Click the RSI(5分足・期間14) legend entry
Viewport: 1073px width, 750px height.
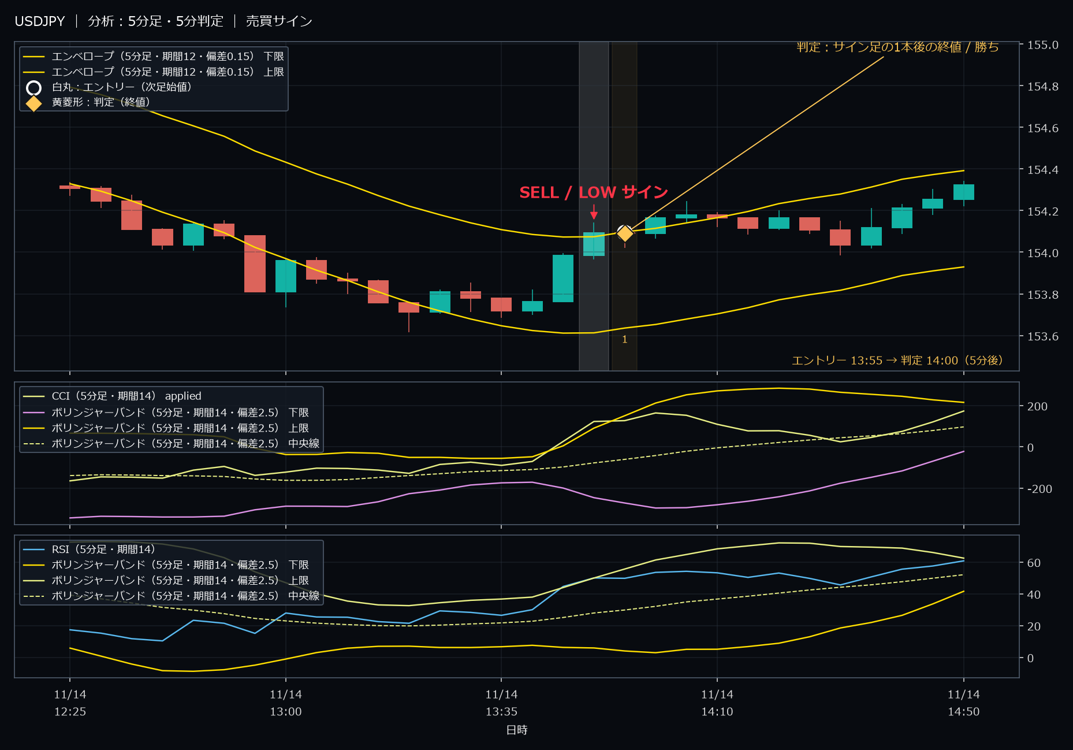(x=89, y=549)
